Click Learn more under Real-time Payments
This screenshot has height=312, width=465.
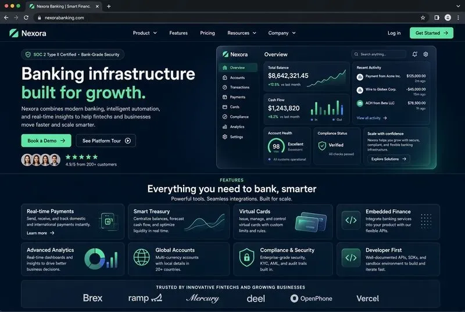40,233
